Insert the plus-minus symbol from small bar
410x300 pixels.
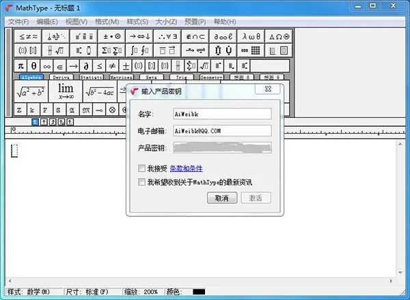pos(126,65)
